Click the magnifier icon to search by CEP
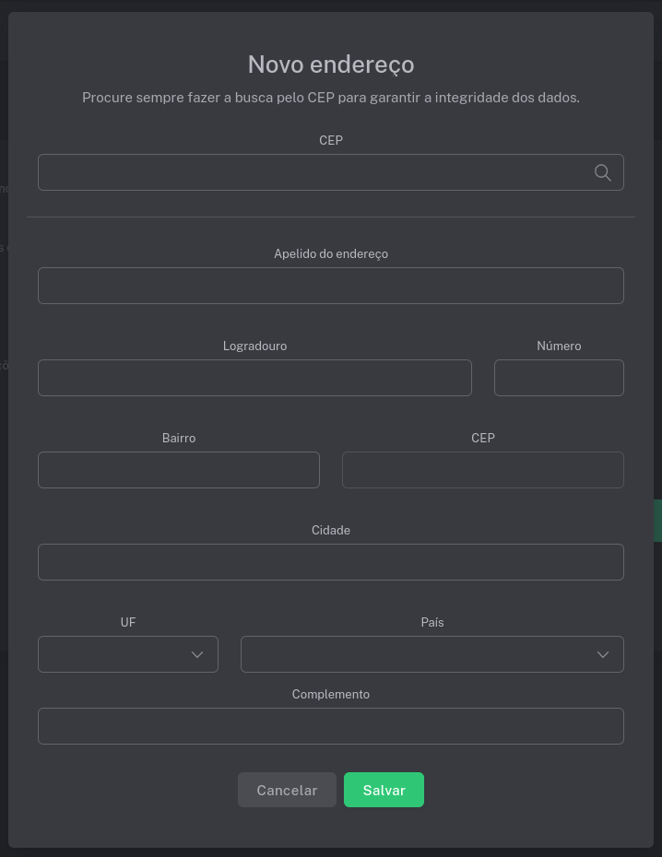 click(x=602, y=172)
